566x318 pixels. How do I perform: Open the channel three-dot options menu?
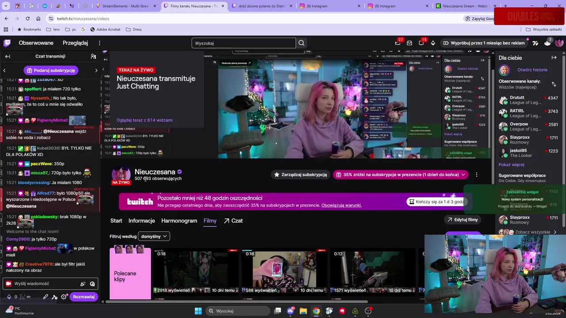476,174
